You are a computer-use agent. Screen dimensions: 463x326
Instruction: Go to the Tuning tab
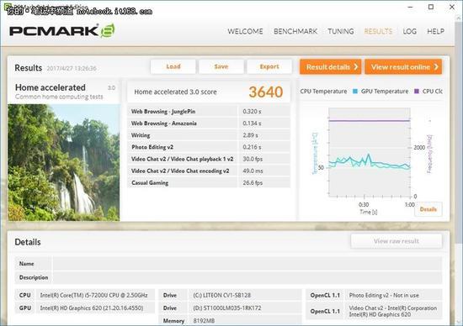[x=341, y=31]
